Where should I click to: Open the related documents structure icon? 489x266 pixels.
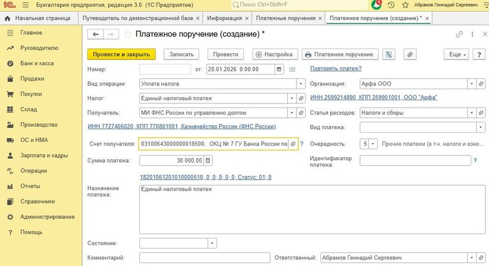click(x=389, y=54)
